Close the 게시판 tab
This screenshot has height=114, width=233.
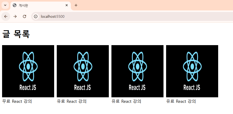pyautogui.click(x=67, y=5)
